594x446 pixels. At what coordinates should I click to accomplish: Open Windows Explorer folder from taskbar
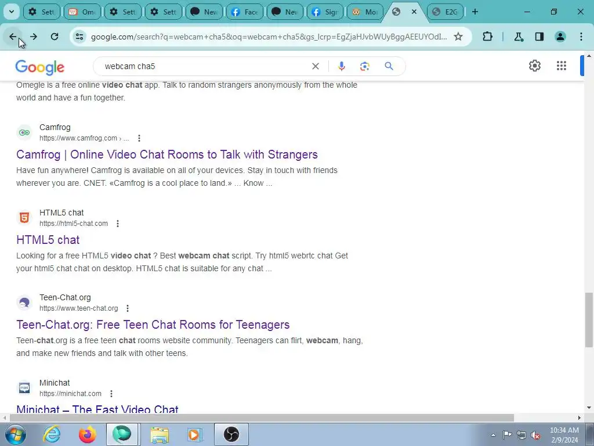(x=160, y=434)
